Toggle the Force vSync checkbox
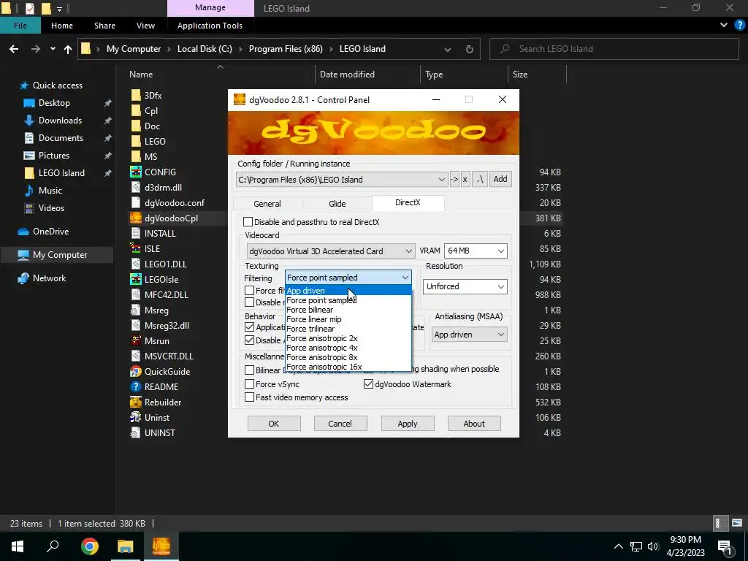This screenshot has width=748, height=561. [x=249, y=384]
